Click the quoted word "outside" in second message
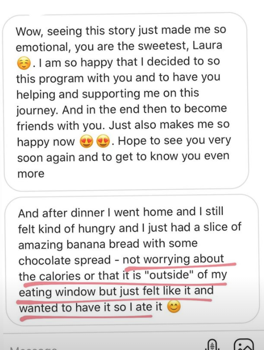The height and width of the screenshot is (350, 264). (169, 275)
